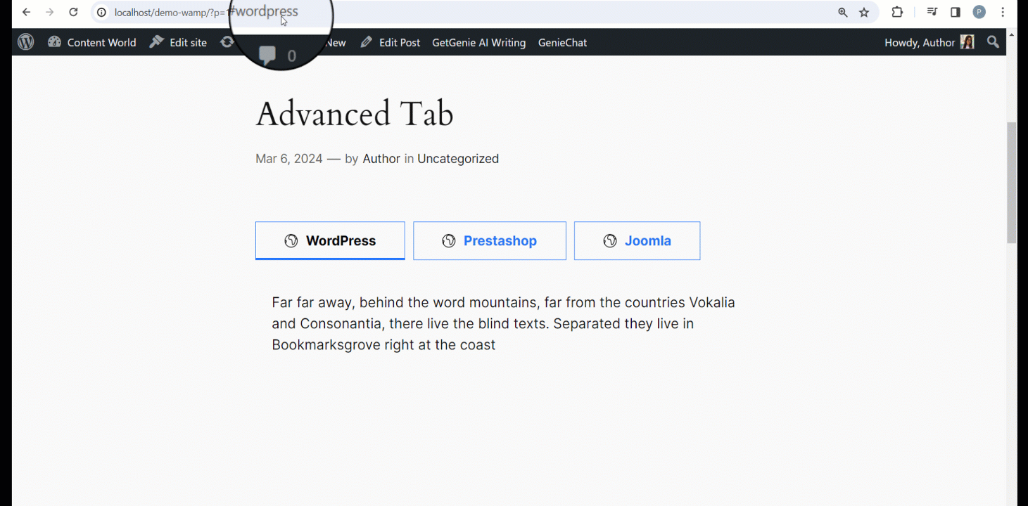Viewport: 1028px width, 506px height.
Task: Open the media control icon in toolbar
Action: coord(932,12)
